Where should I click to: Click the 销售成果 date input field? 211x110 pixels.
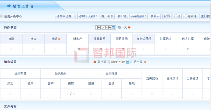[x=120, y=62]
